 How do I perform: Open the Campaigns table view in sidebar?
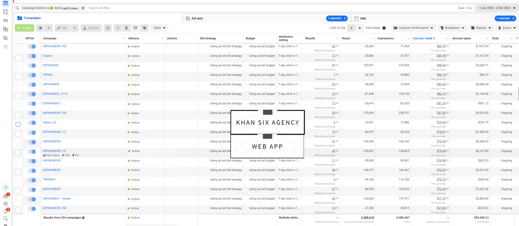click(x=5, y=3)
